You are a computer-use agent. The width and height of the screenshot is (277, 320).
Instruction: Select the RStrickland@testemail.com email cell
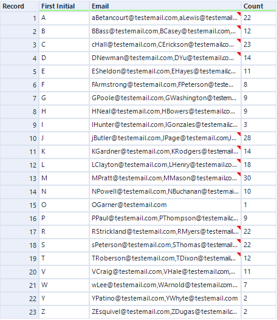tap(165, 232)
